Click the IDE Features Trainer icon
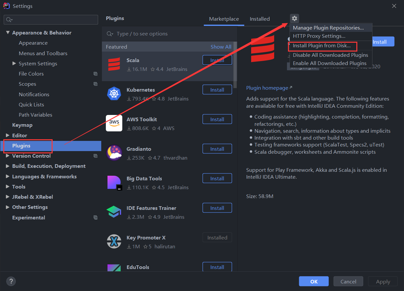Image resolution: width=404 pixels, height=291 pixels. [114, 212]
